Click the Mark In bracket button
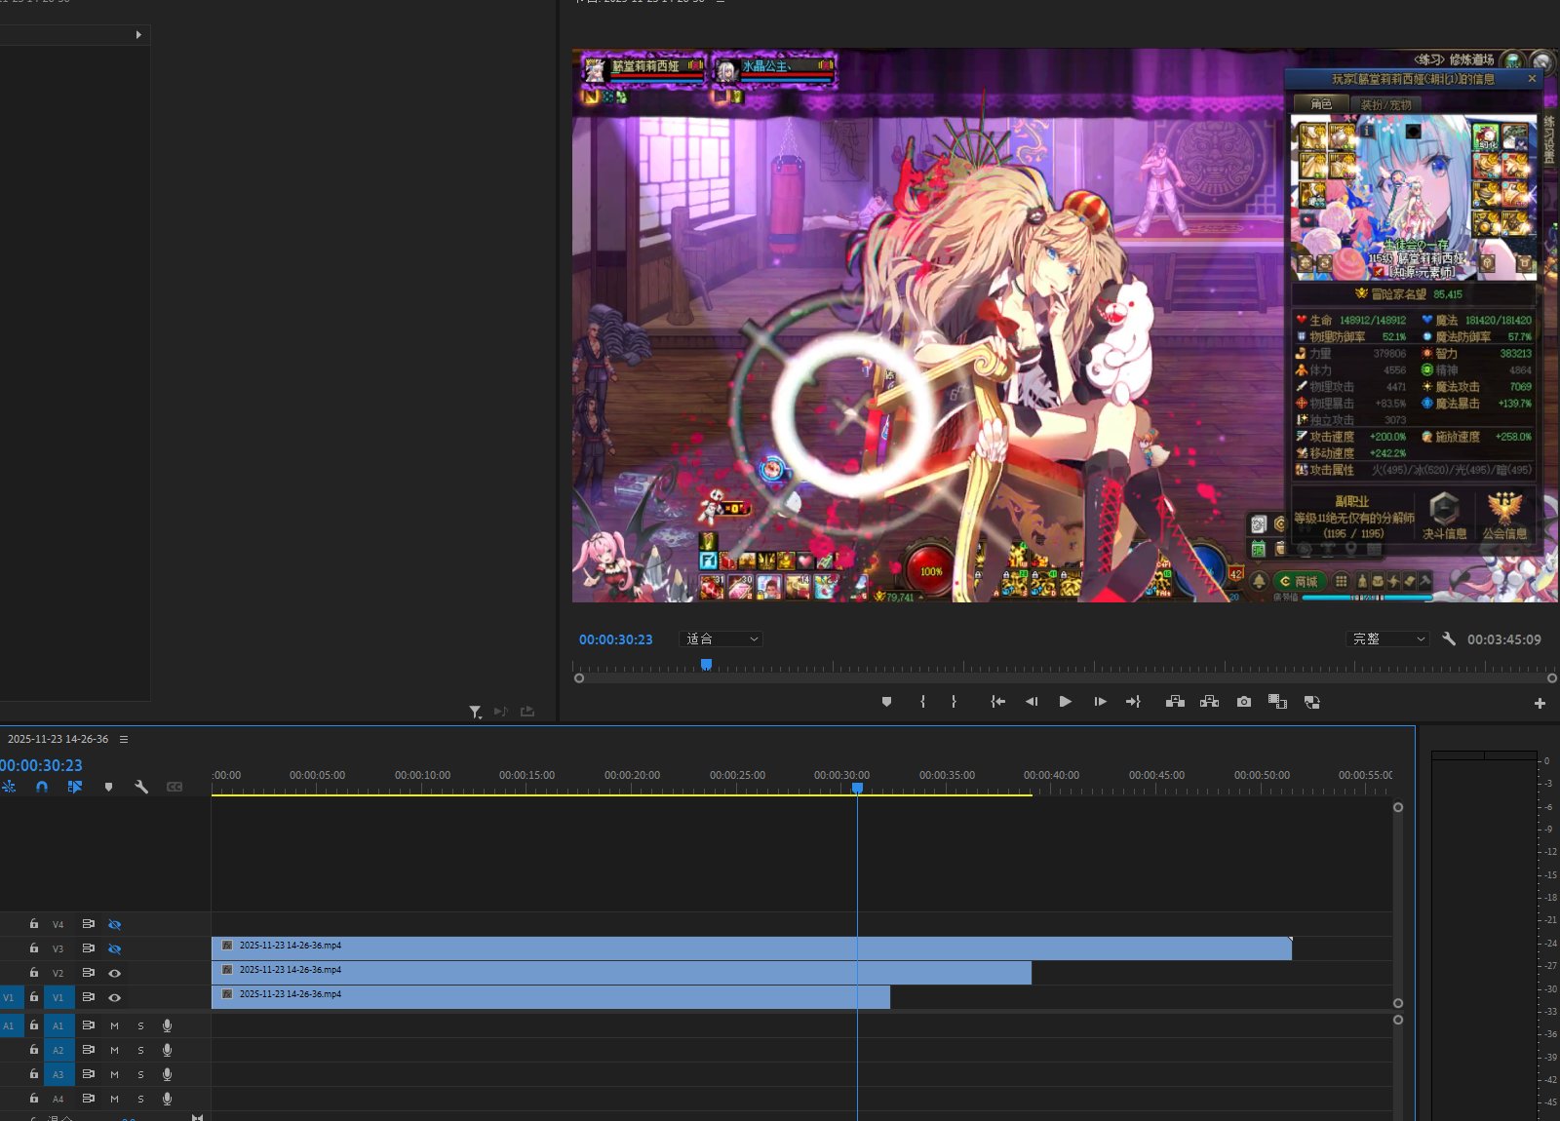This screenshot has height=1121, width=1560. click(x=922, y=702)
